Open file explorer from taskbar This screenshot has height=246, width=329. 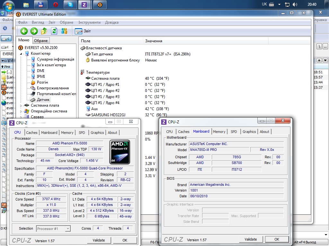[26, 5]
